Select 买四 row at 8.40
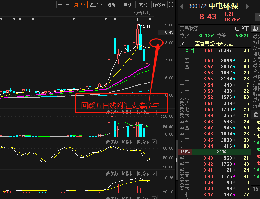260x199 pixels. tap(214, 176)
